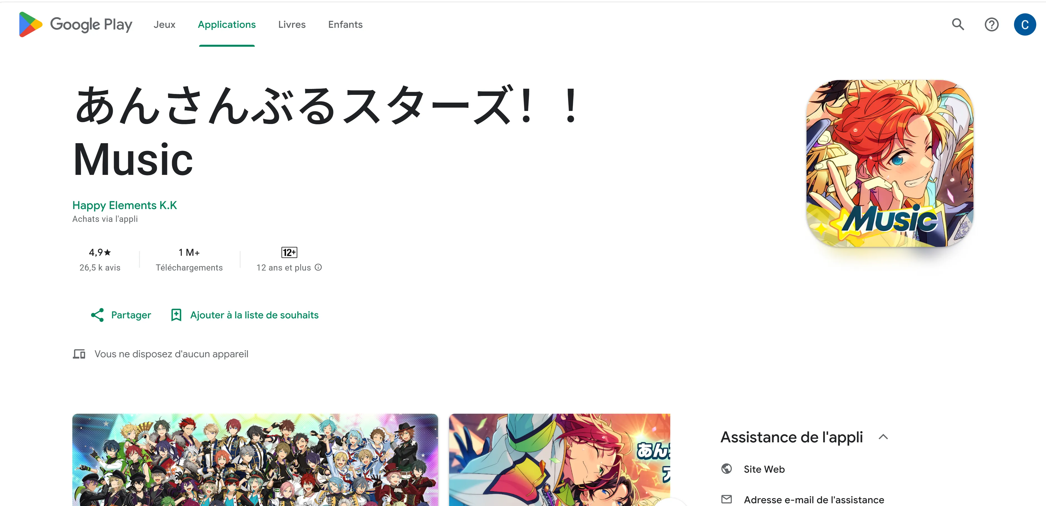Click Ajouter à la liste de souhaits

coord(245,315)
